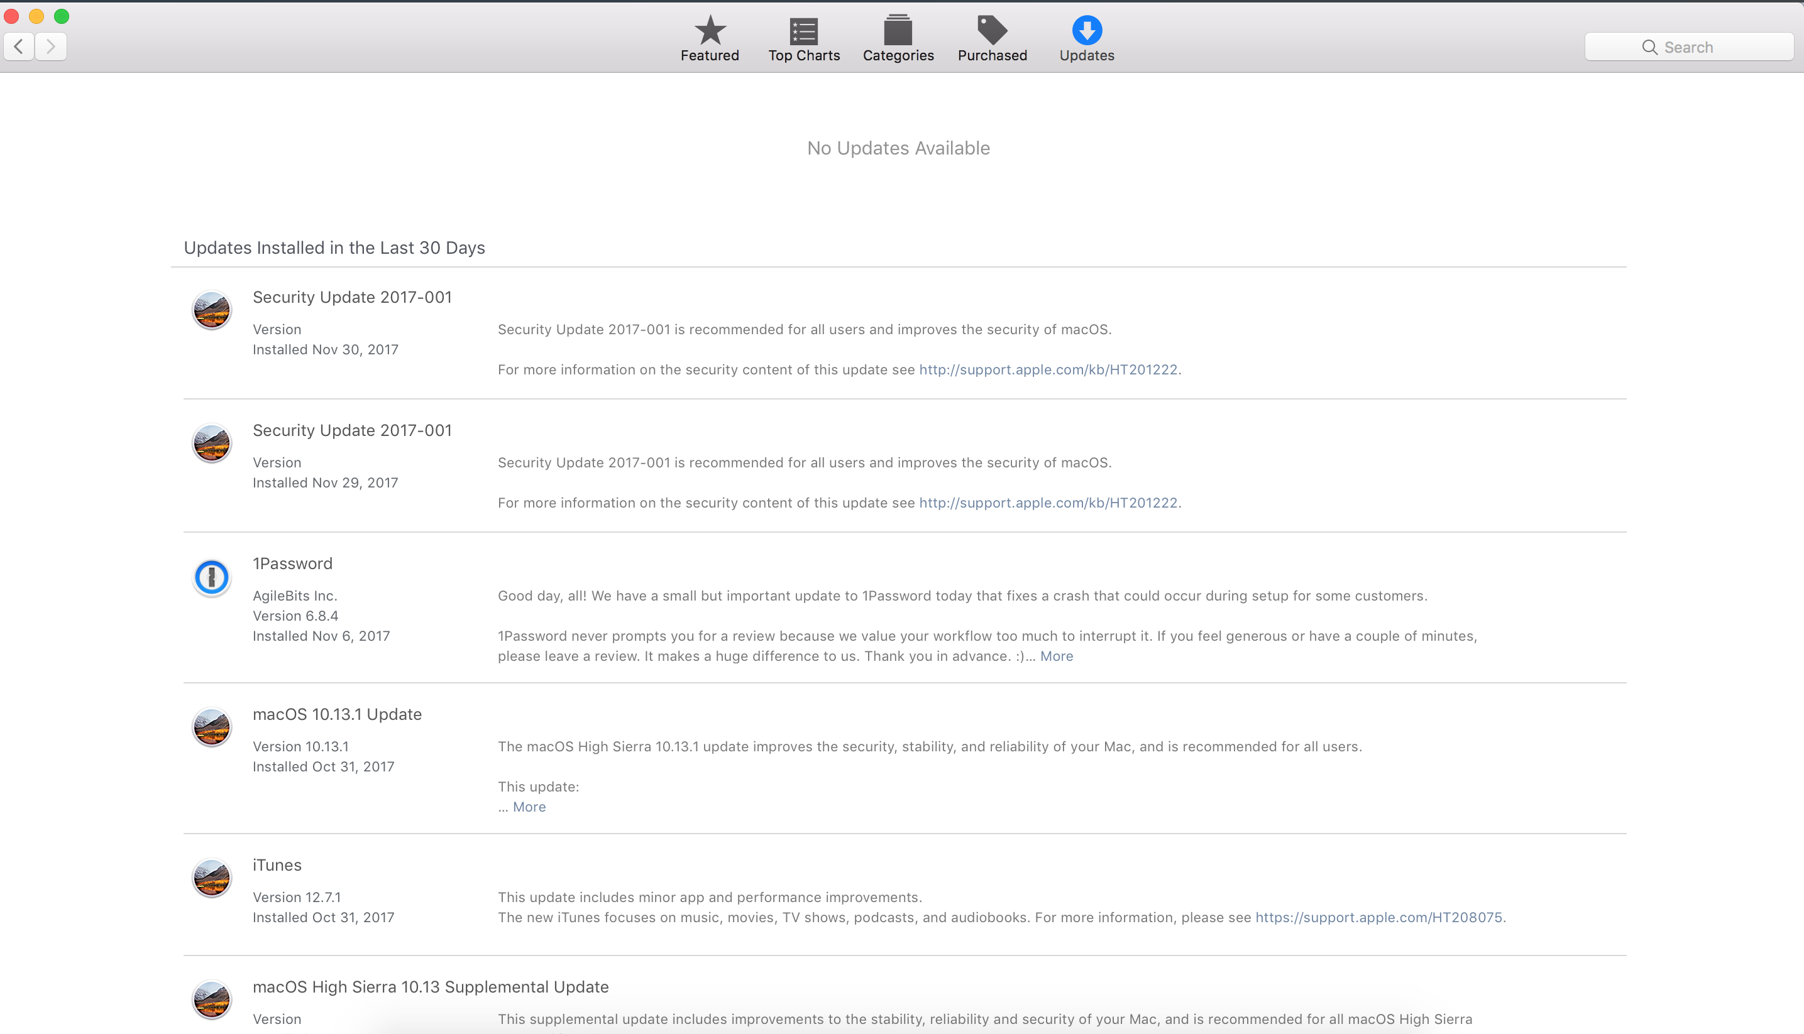This screenshot has width=1804, height=1034.
Task: Click the Nov 30 Security Update 2017-001 title
Action: click(353, 297)
